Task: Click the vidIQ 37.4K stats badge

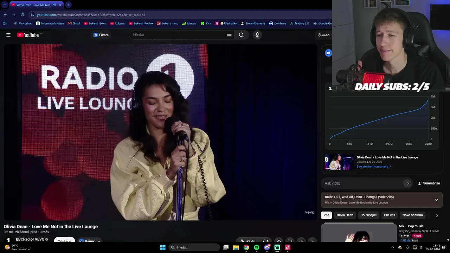Action: [323, 35]
